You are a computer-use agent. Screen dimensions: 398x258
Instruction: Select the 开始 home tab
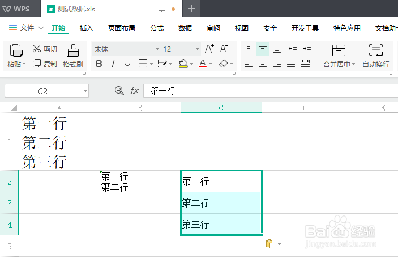point(58,28)
